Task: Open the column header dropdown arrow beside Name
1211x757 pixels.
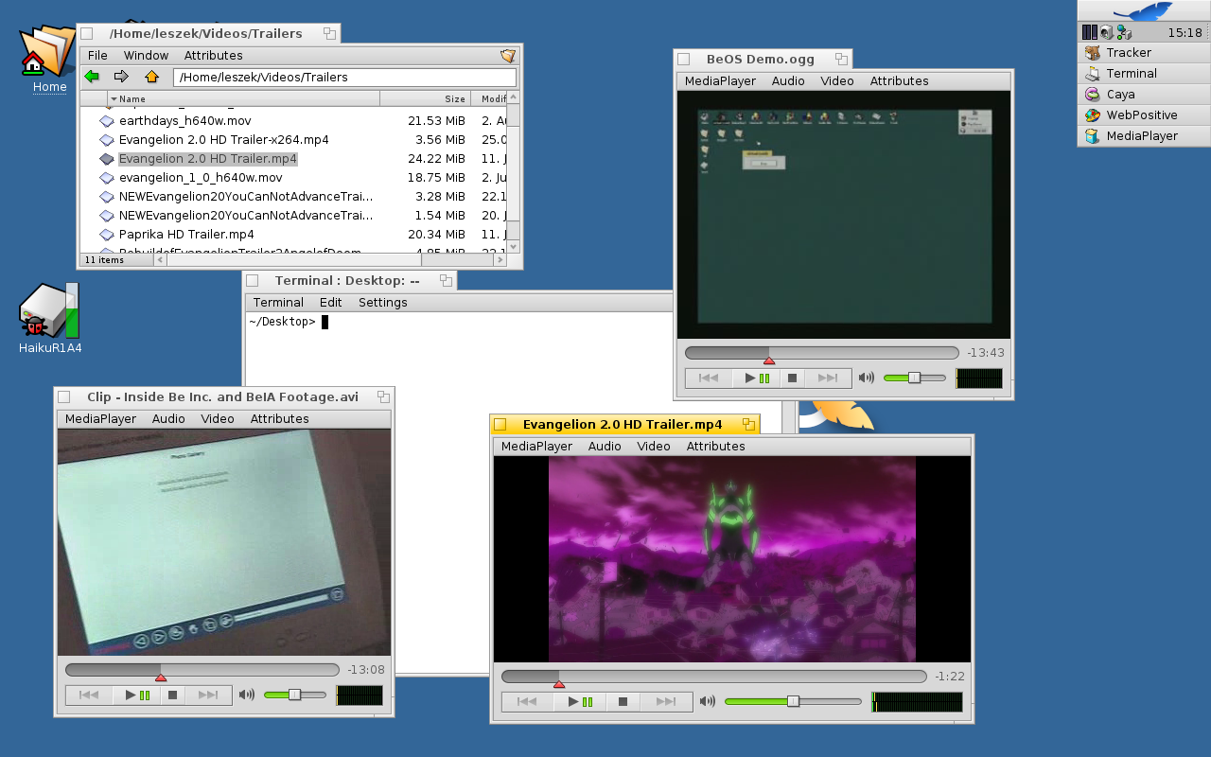Action: pos(114,98)
